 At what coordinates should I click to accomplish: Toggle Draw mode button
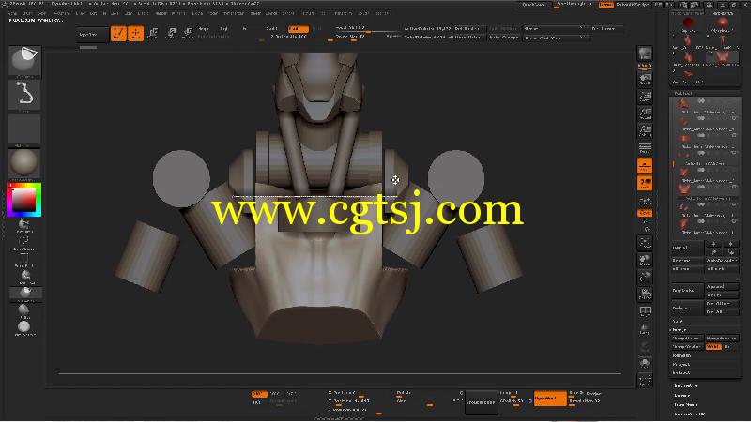click(x=135, y=34)
